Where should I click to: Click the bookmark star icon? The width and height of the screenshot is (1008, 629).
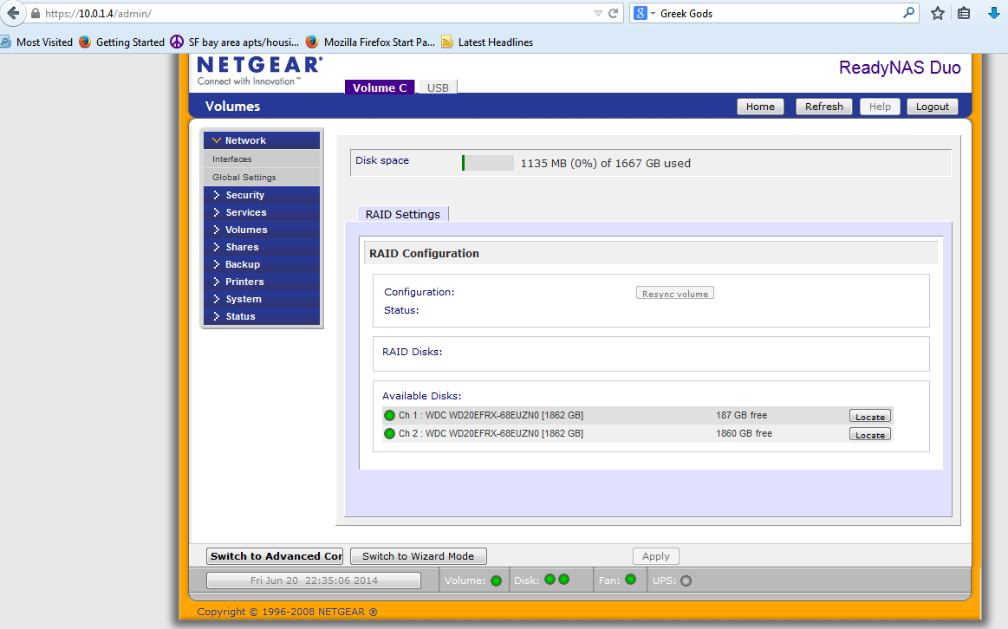(937, 13)
